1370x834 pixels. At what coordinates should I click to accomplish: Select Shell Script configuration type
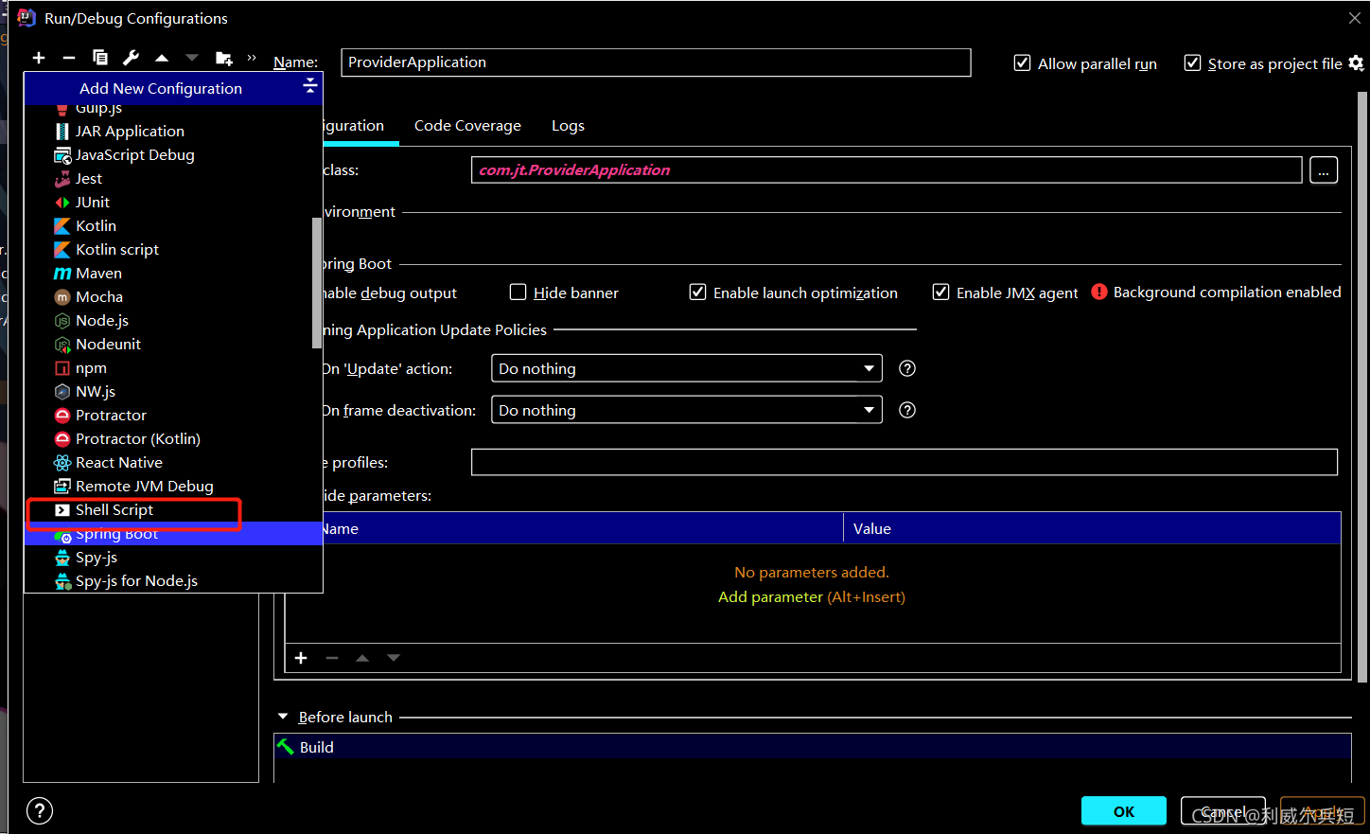[x=173, y=509]
